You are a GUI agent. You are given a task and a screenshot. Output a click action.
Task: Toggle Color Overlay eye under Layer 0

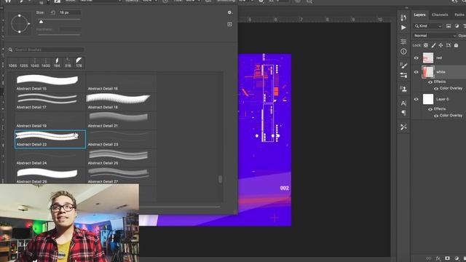coord(436,116)
